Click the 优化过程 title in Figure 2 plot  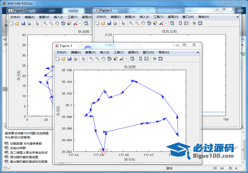coord(170,31)
